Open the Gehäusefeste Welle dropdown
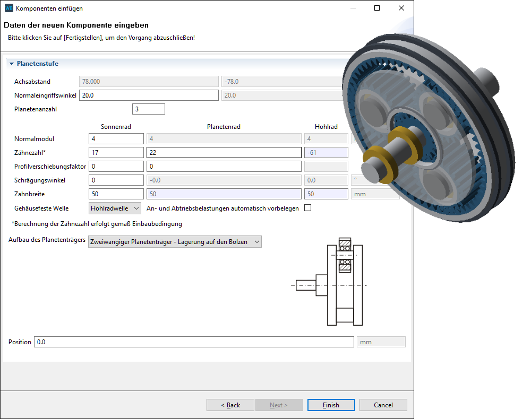 [115, 208]
